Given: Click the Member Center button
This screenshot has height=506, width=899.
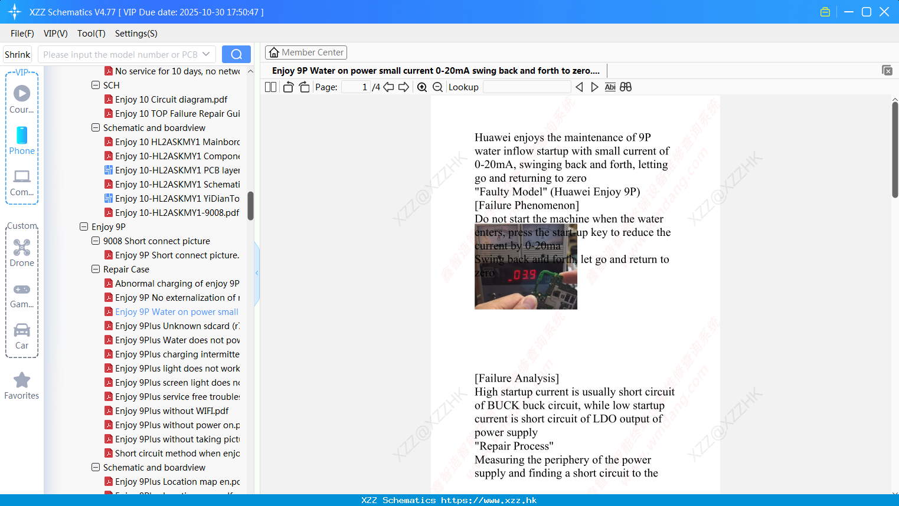Looking at the screenshot, I should (306, 52).
